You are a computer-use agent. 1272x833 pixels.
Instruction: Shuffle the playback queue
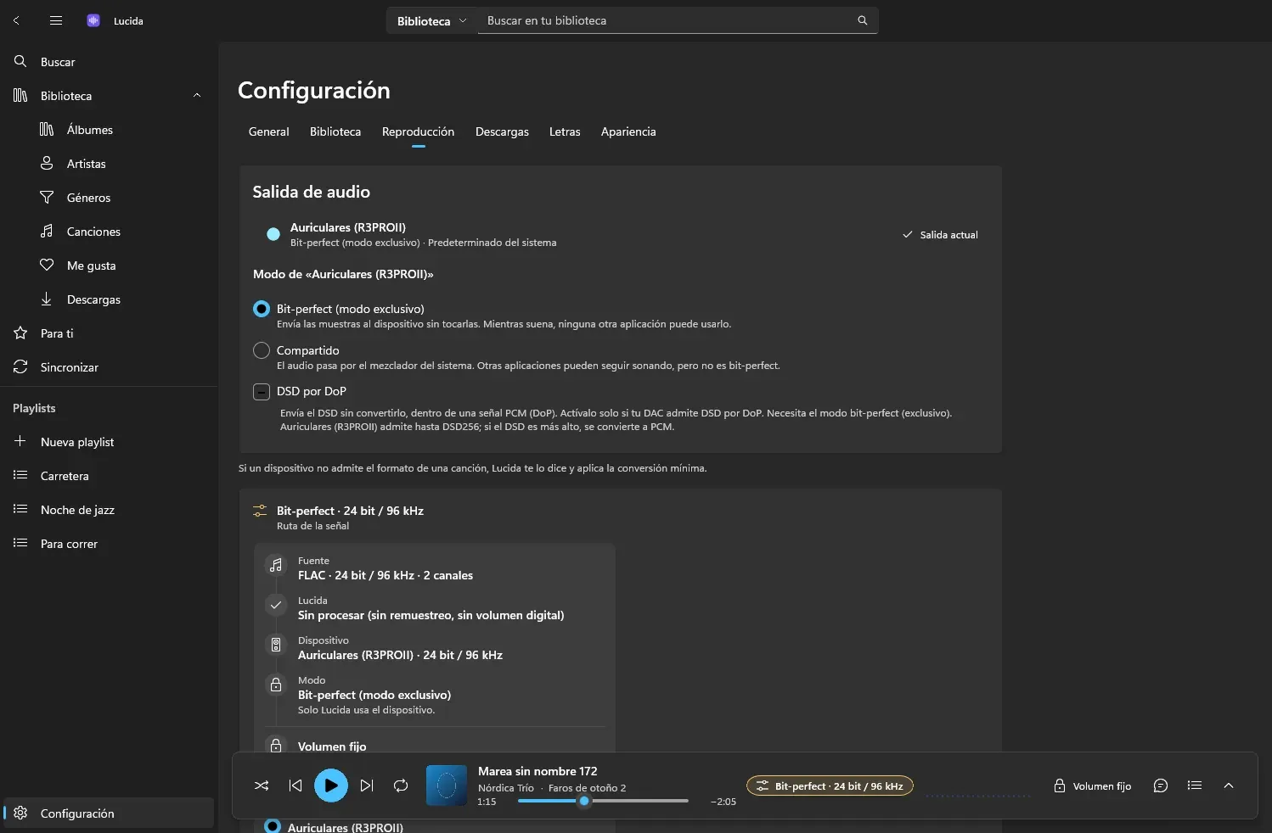point(262,785)
